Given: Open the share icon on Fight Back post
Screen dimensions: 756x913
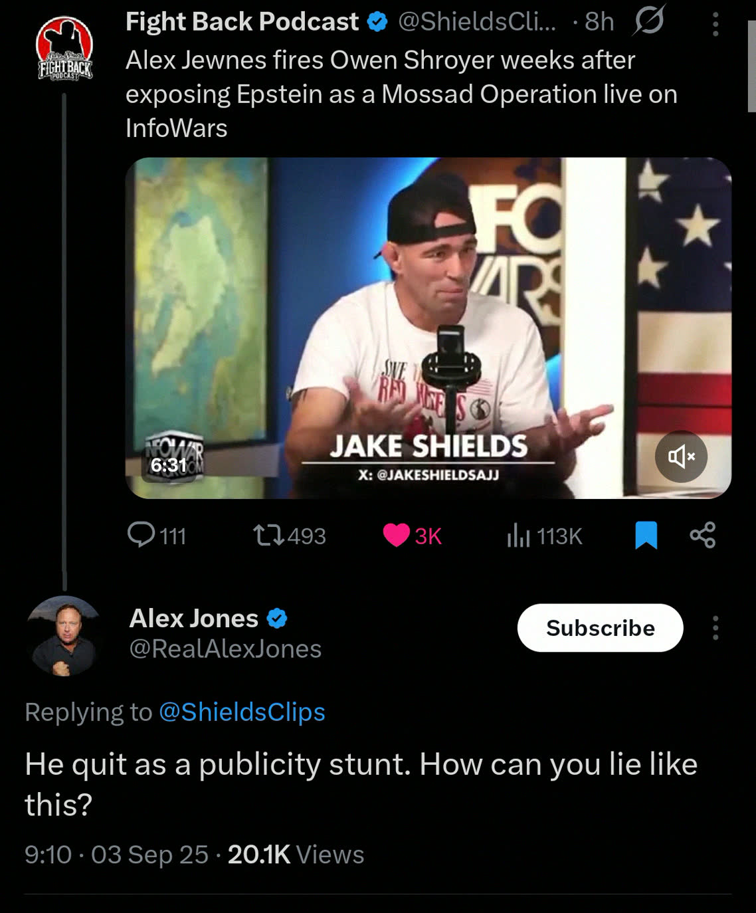Looking at the screenshot, I should coord(703,536).
